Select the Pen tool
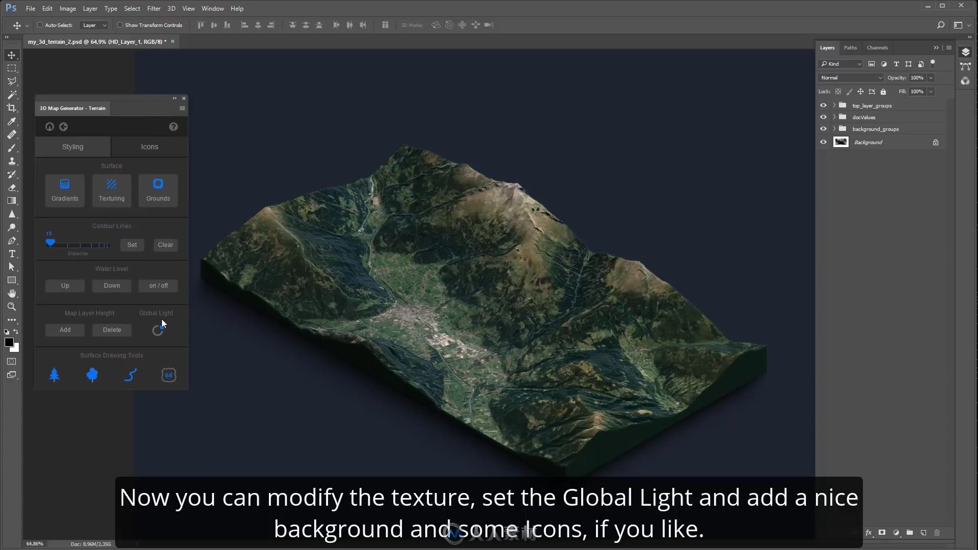 tap(12, 240)
